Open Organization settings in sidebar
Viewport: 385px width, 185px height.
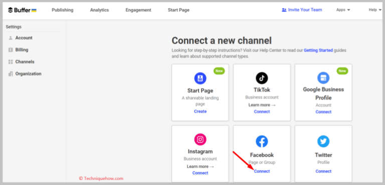point(28,74)
